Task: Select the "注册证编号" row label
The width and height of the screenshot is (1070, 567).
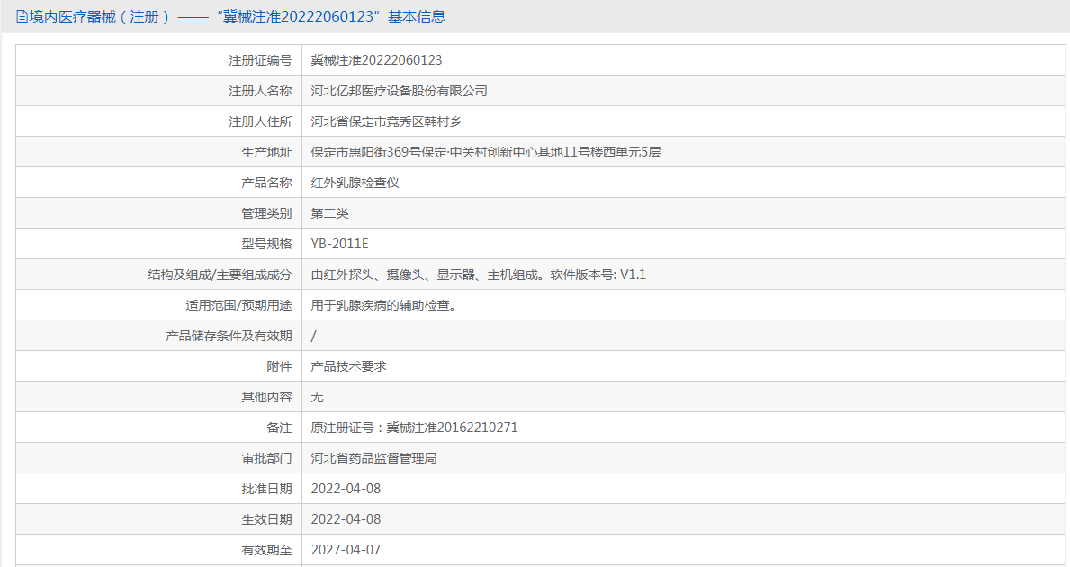Action: [260, 60]
